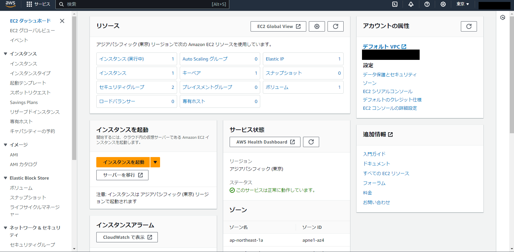Select Savings Plans in sidebar
The image size is (514, 252).
(x=24, y=102)
